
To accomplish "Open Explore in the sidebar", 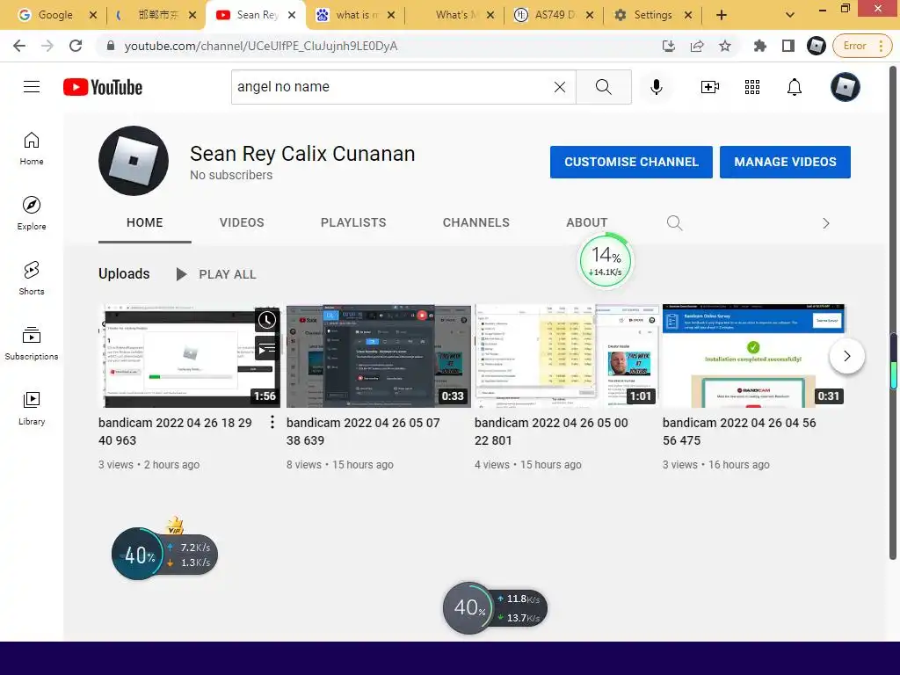I will (x=32, y=214).
